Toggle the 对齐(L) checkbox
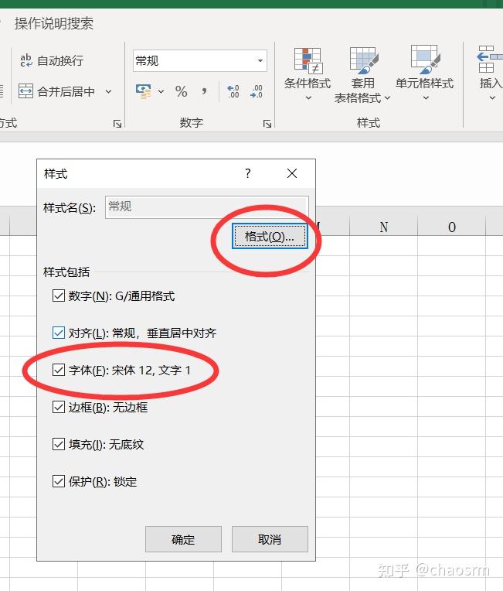Screen dimensions: 503x591 pyautogui.click(x=59, y=333)
